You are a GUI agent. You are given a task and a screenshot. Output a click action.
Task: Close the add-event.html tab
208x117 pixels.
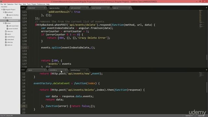[87, 8]
